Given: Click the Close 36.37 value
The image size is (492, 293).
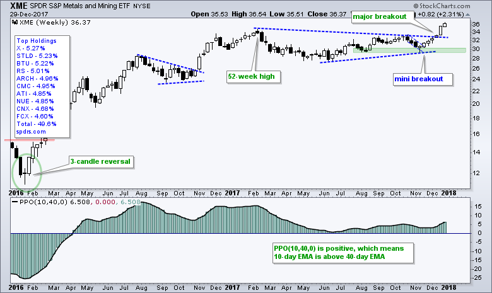Looking at the screenshot, I should point(327,14).
